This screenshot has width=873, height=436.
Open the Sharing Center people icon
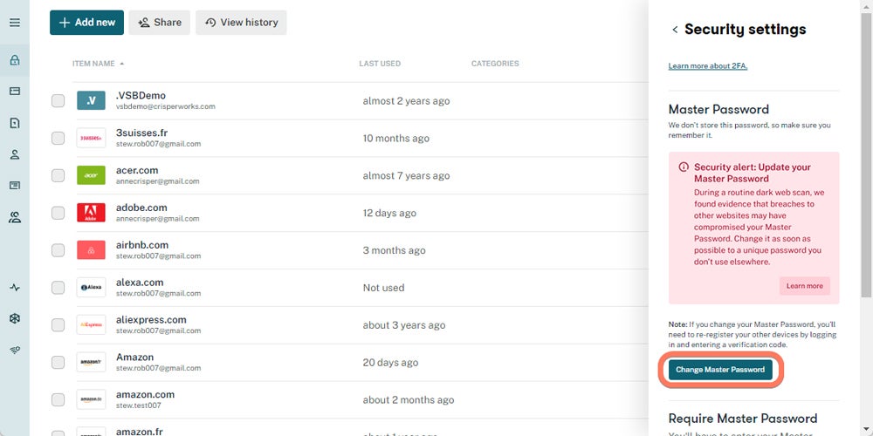pos(14,217)
